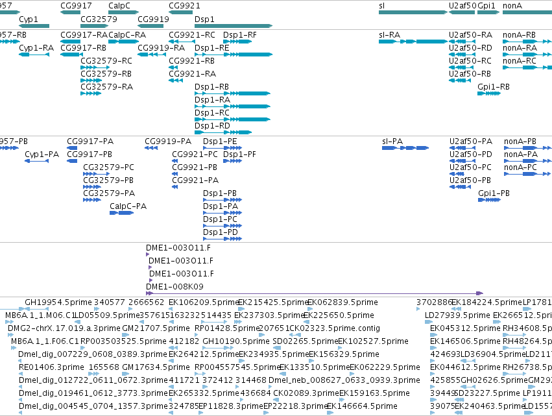Click the U2af50-PD CDS label

[471, 154]
